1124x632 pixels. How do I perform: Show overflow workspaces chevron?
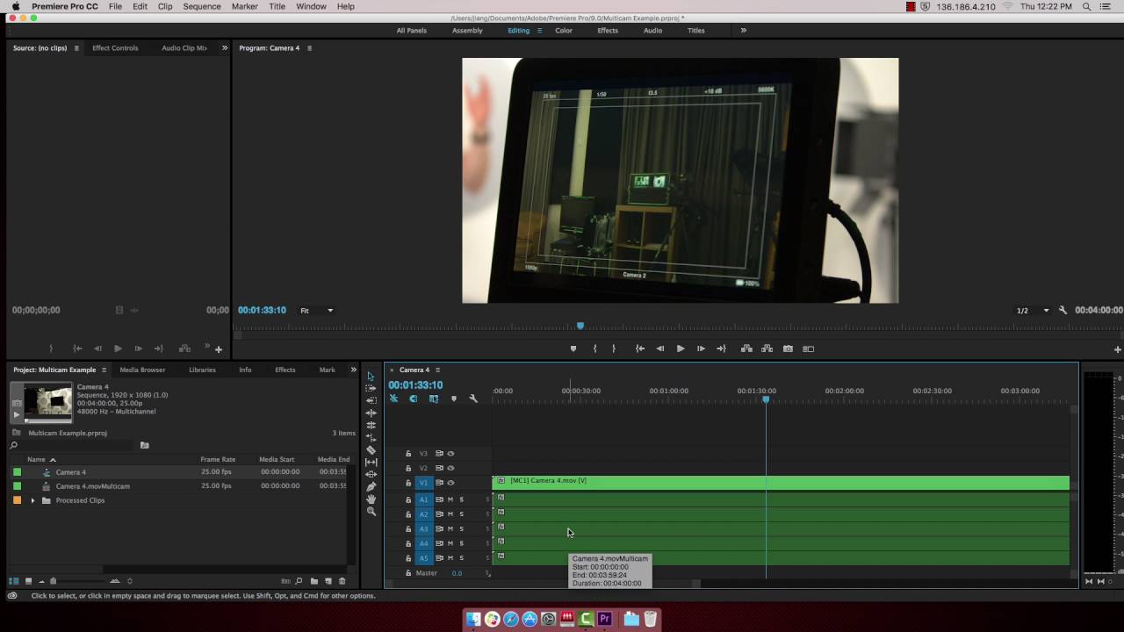(743, 30)
